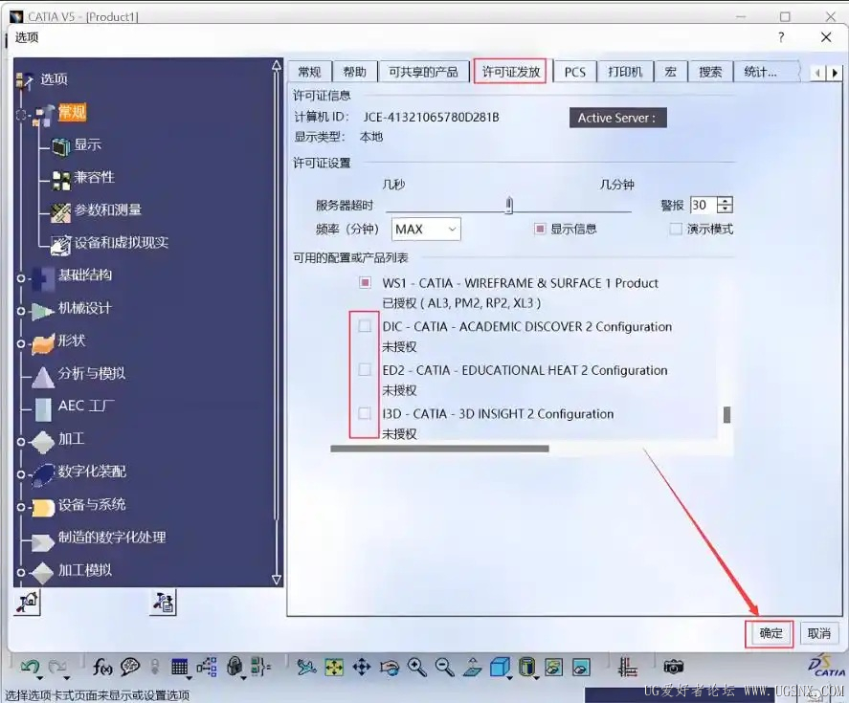Click the Normal View icon
Viewport: 849px width, 703px height.
[x=472, y=667]
